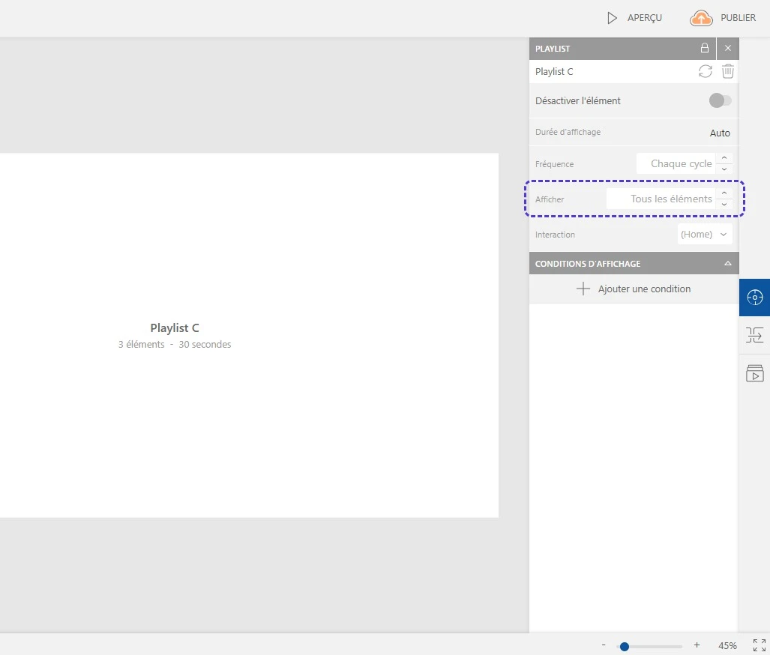
Task: Click the Désactiver l'élément label
Action: click(577, 100)
